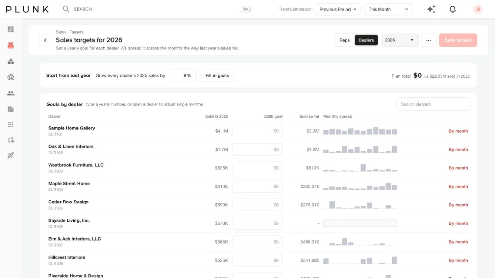Image resolution: width=495 pixels, height=278 pixels.
Task: Open By month for Hillcrest Interiors
Action: point(458,260)
